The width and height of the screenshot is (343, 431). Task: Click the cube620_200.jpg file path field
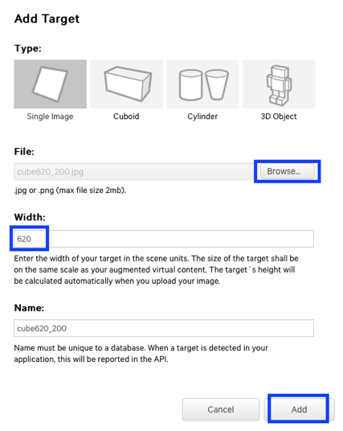coord(133,172)
